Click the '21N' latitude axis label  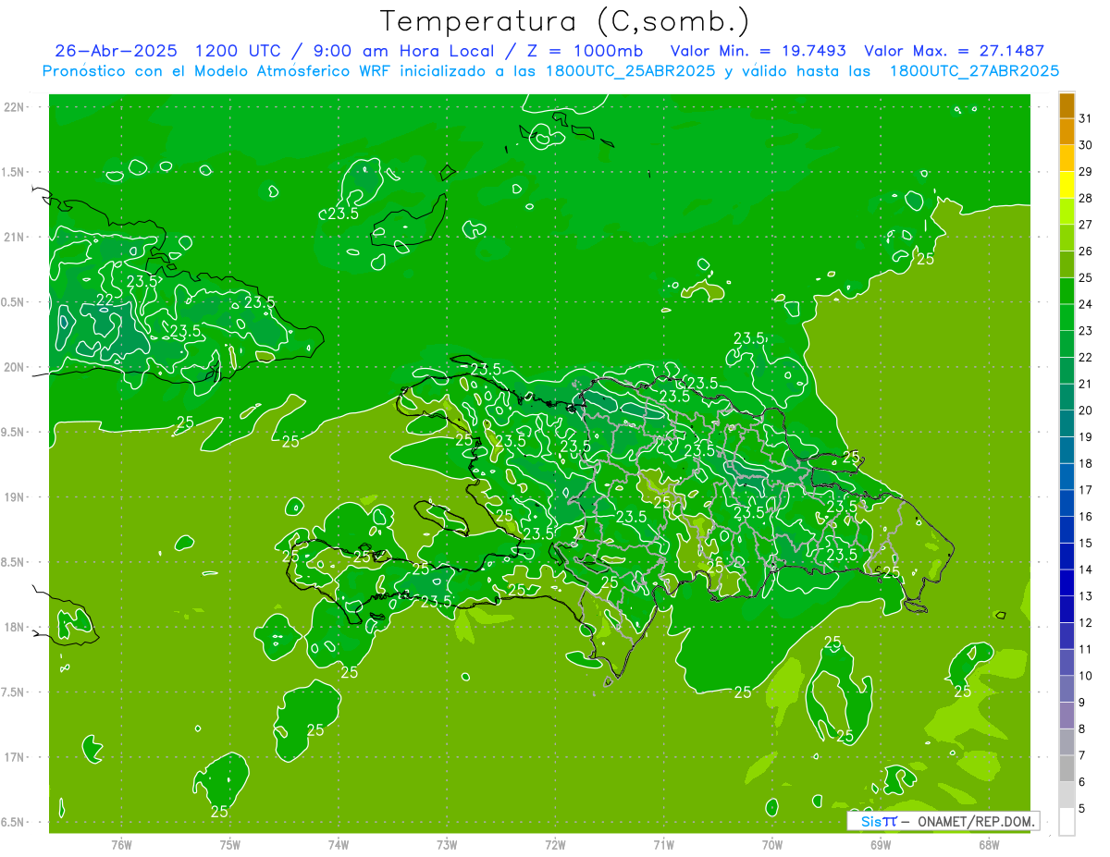(16, 237)
